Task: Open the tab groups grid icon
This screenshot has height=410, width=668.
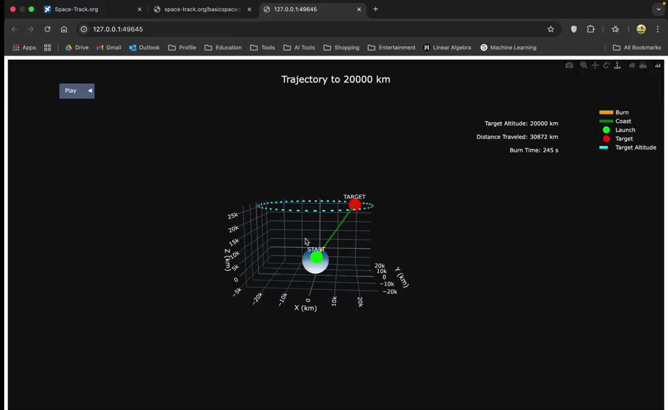Action: [47, 48]
